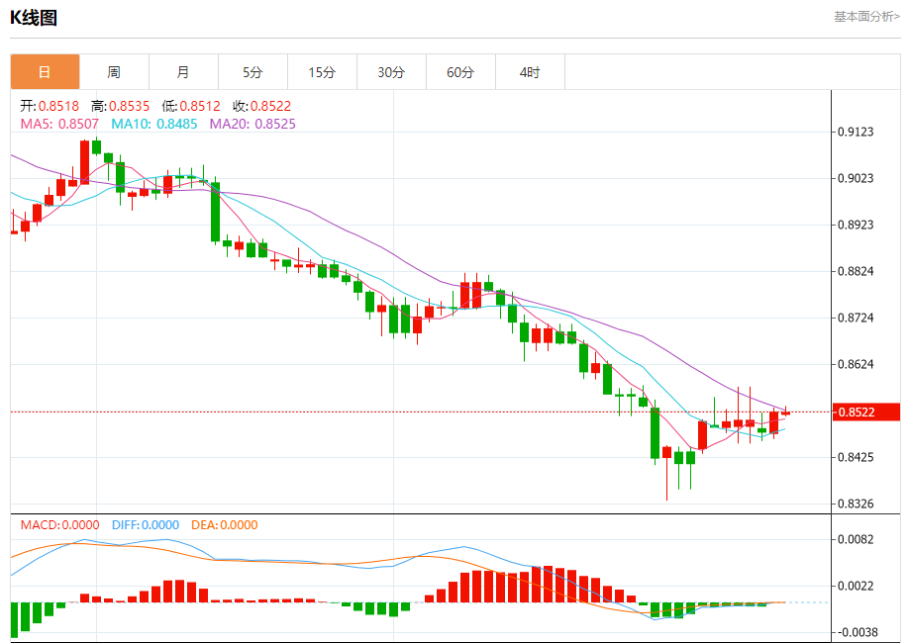Click the MACD:0.0000 label
Image resolution: width=909 pixels, height=643 pixels.
click(59, 525)
